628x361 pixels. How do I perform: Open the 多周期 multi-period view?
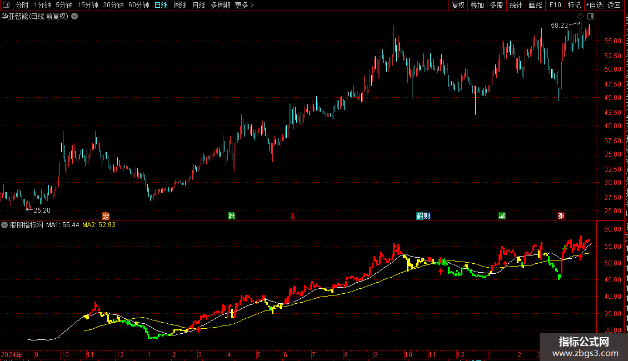pyautogui.click(x=220, y=5)
